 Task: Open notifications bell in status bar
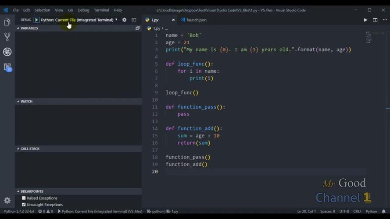(x=383, y=212)
